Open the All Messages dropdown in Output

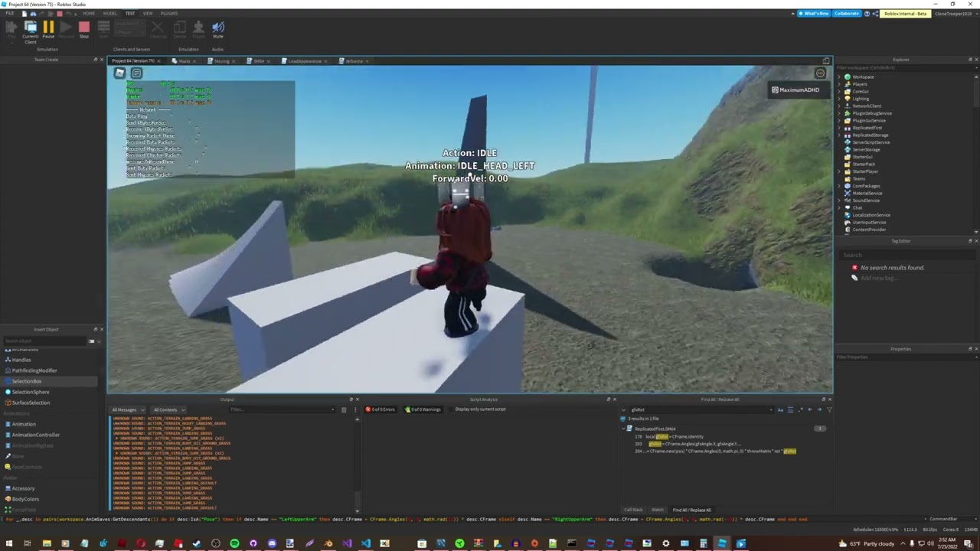128,409
